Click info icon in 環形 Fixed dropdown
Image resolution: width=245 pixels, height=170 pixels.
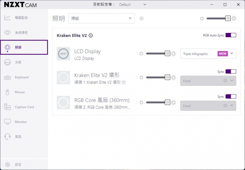225,81
